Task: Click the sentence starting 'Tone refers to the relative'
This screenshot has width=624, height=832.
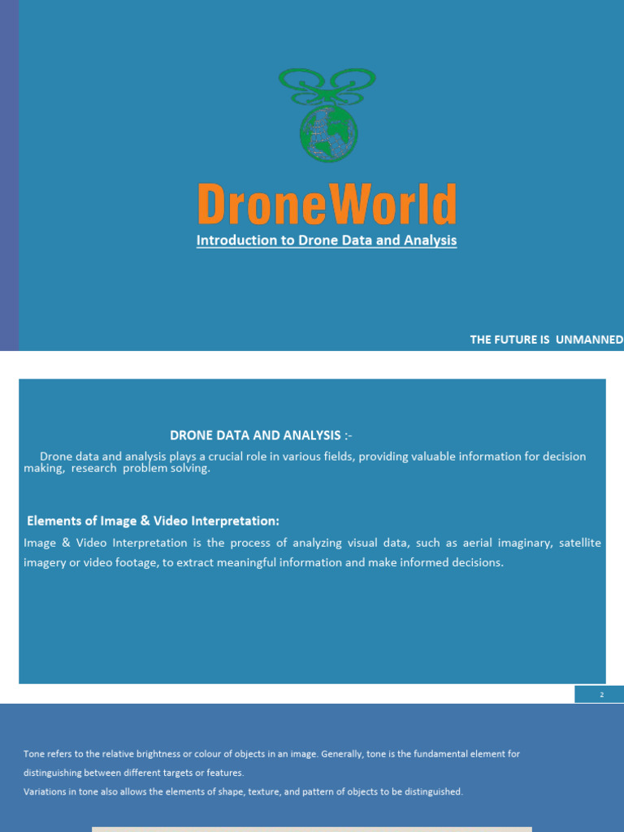Action: click(x=271, y=763)
